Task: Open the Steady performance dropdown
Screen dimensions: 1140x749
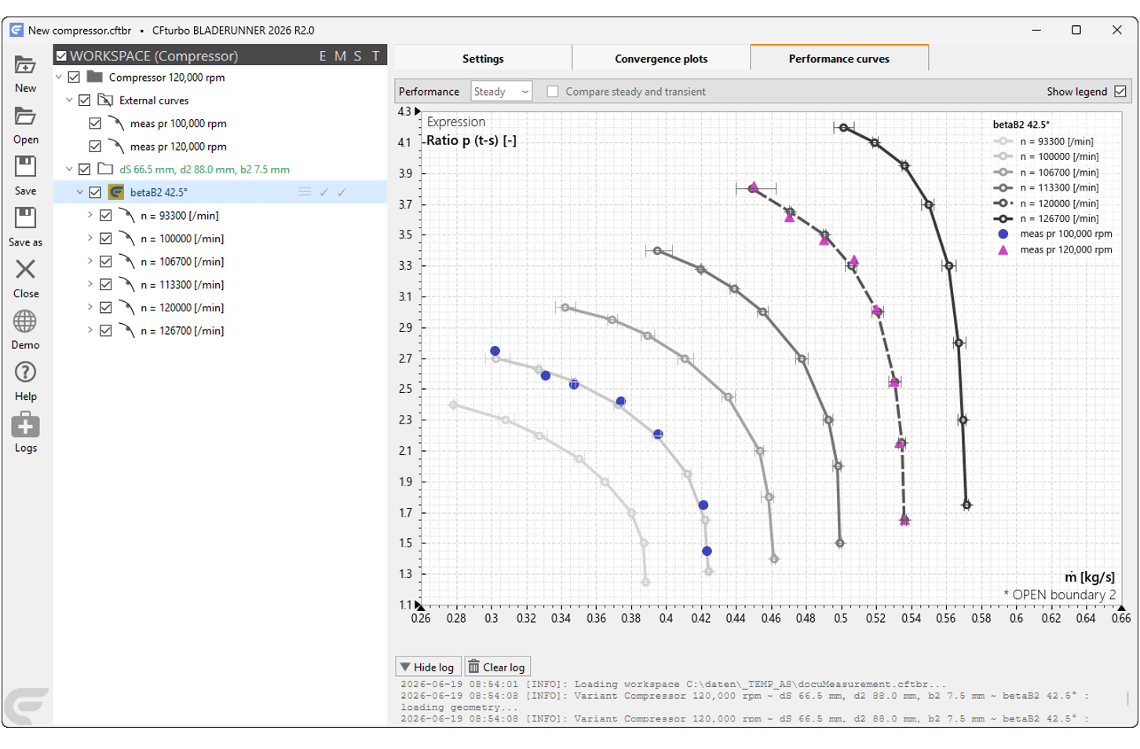Action: pyautogui.click(x=502, y=92)
